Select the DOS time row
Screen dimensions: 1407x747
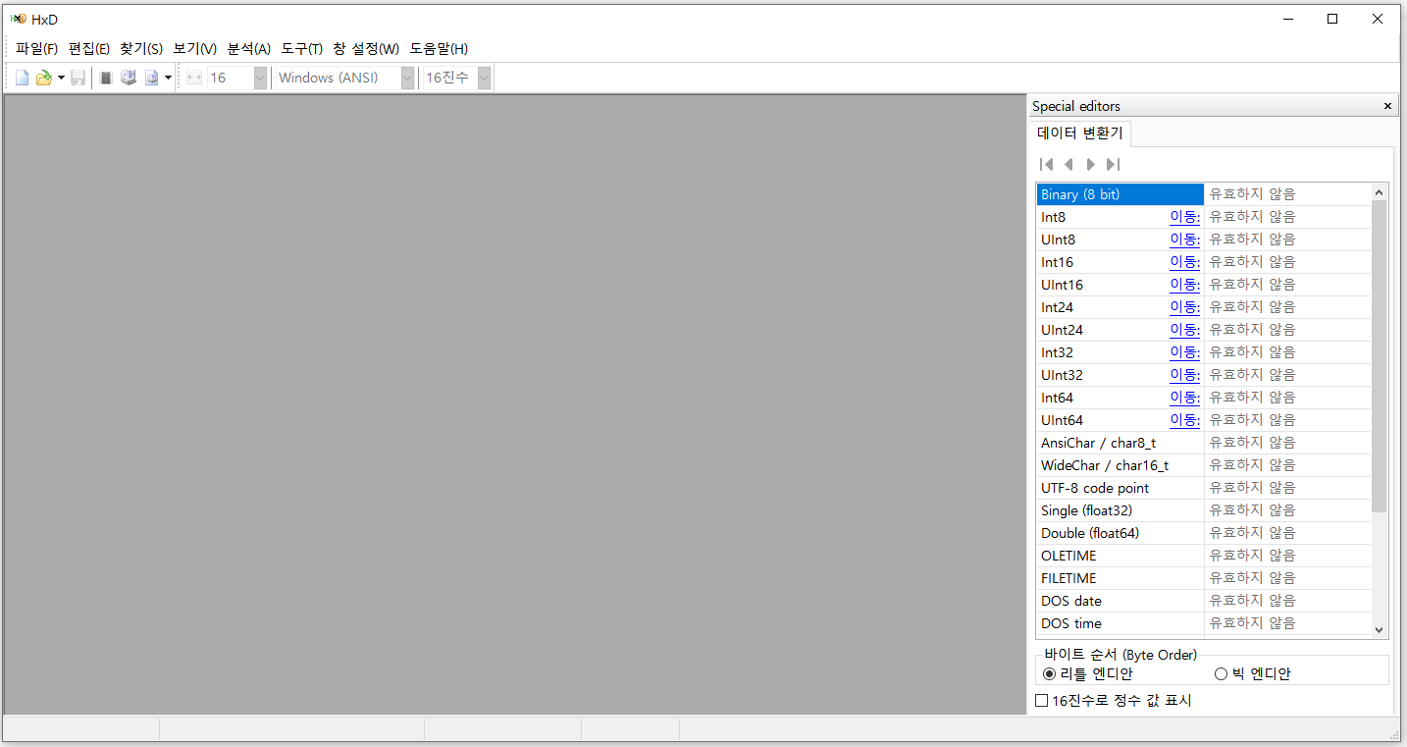1204,623
